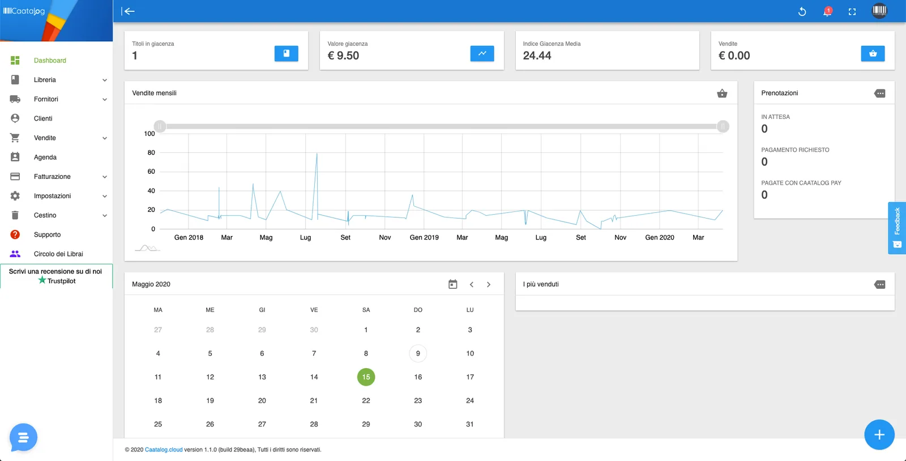
Task: Click the Trustpilot review banner
Action: click(56, 276)
